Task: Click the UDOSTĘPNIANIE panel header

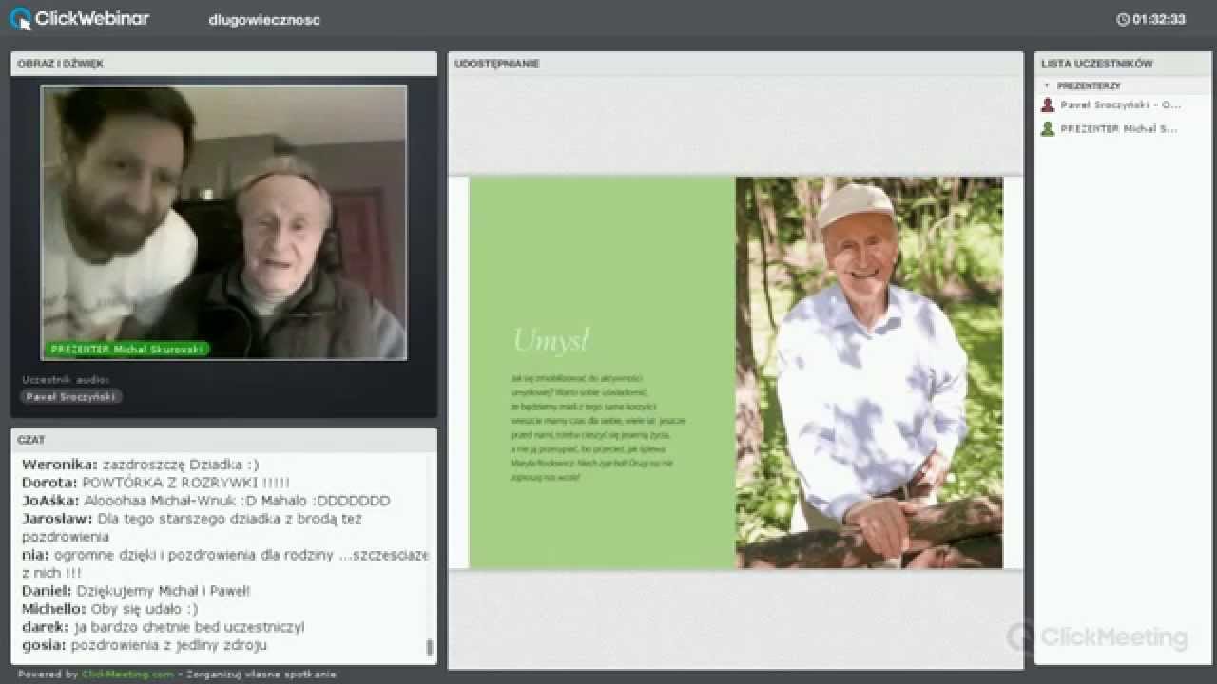Action: point(736,64)
